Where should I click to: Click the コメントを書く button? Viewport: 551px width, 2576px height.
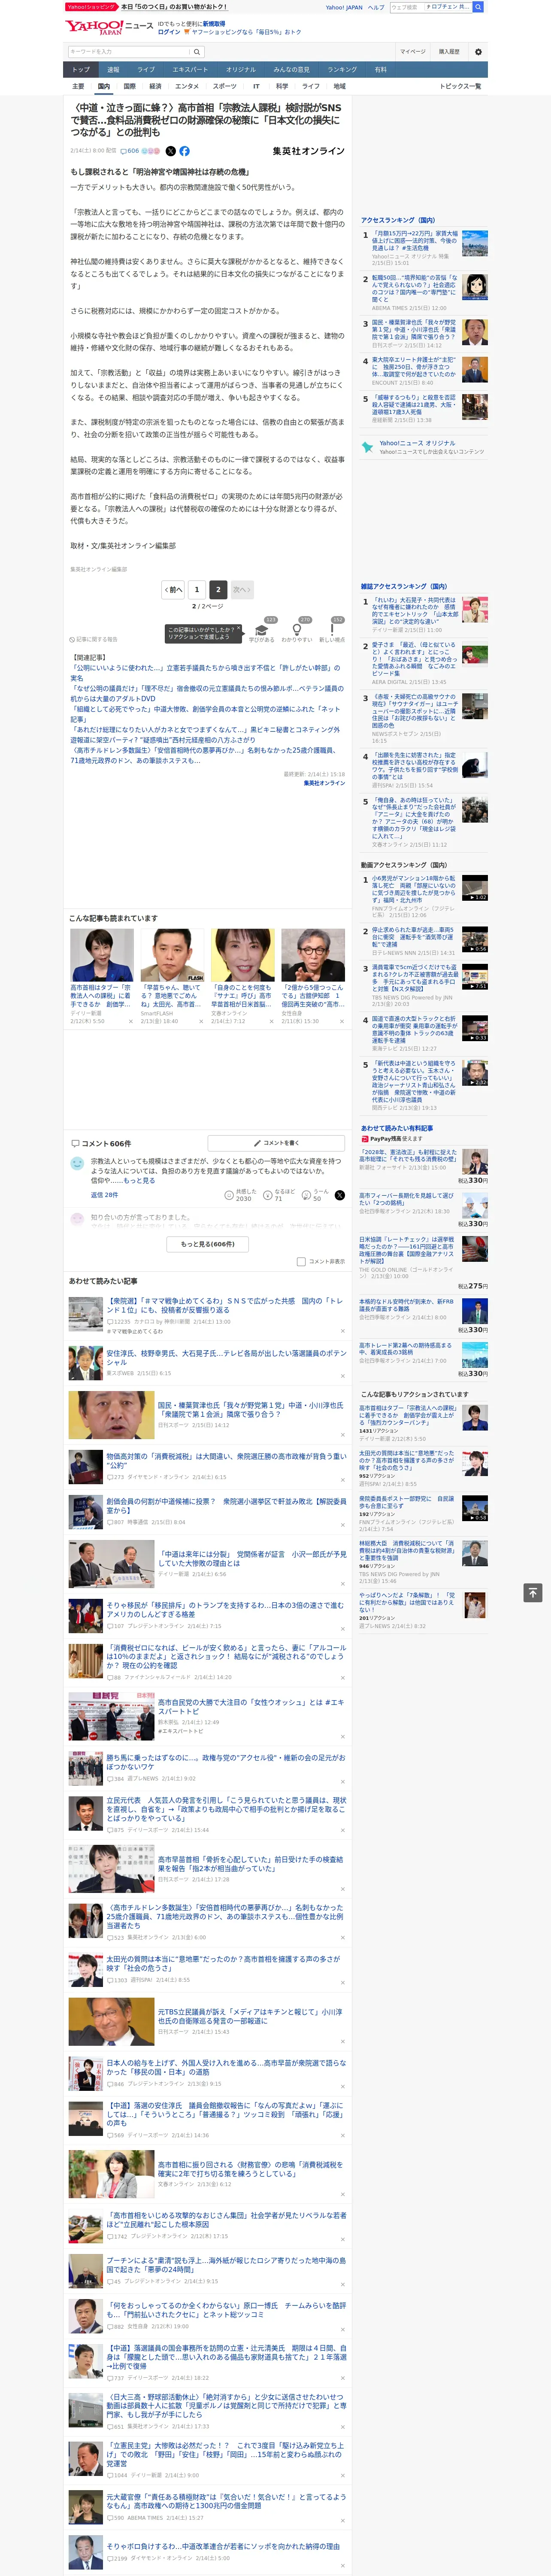[277, 1142]
